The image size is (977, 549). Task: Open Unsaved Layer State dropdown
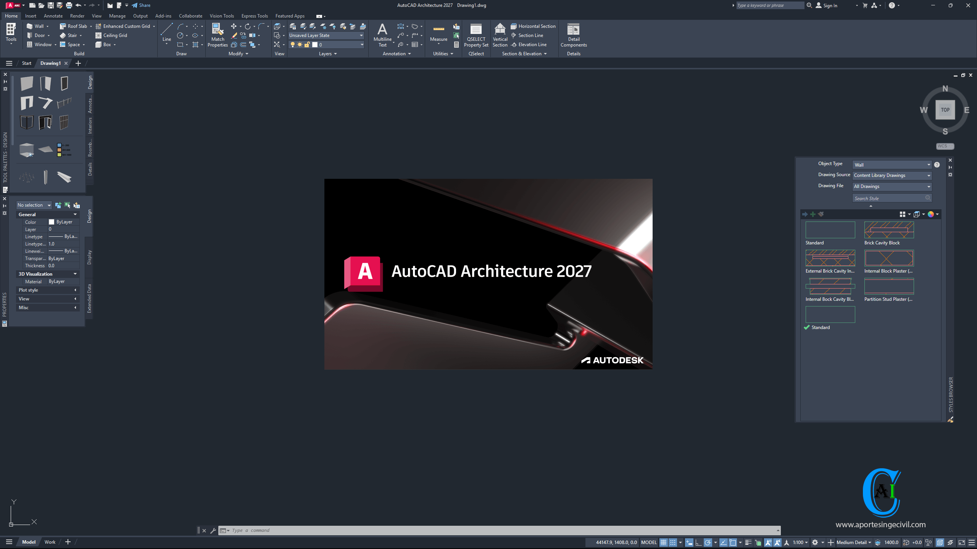[x=326, y=35]
